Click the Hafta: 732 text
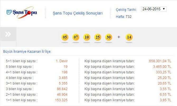The width and height of the screenshot is (177, 106). (x=124, y=17)
